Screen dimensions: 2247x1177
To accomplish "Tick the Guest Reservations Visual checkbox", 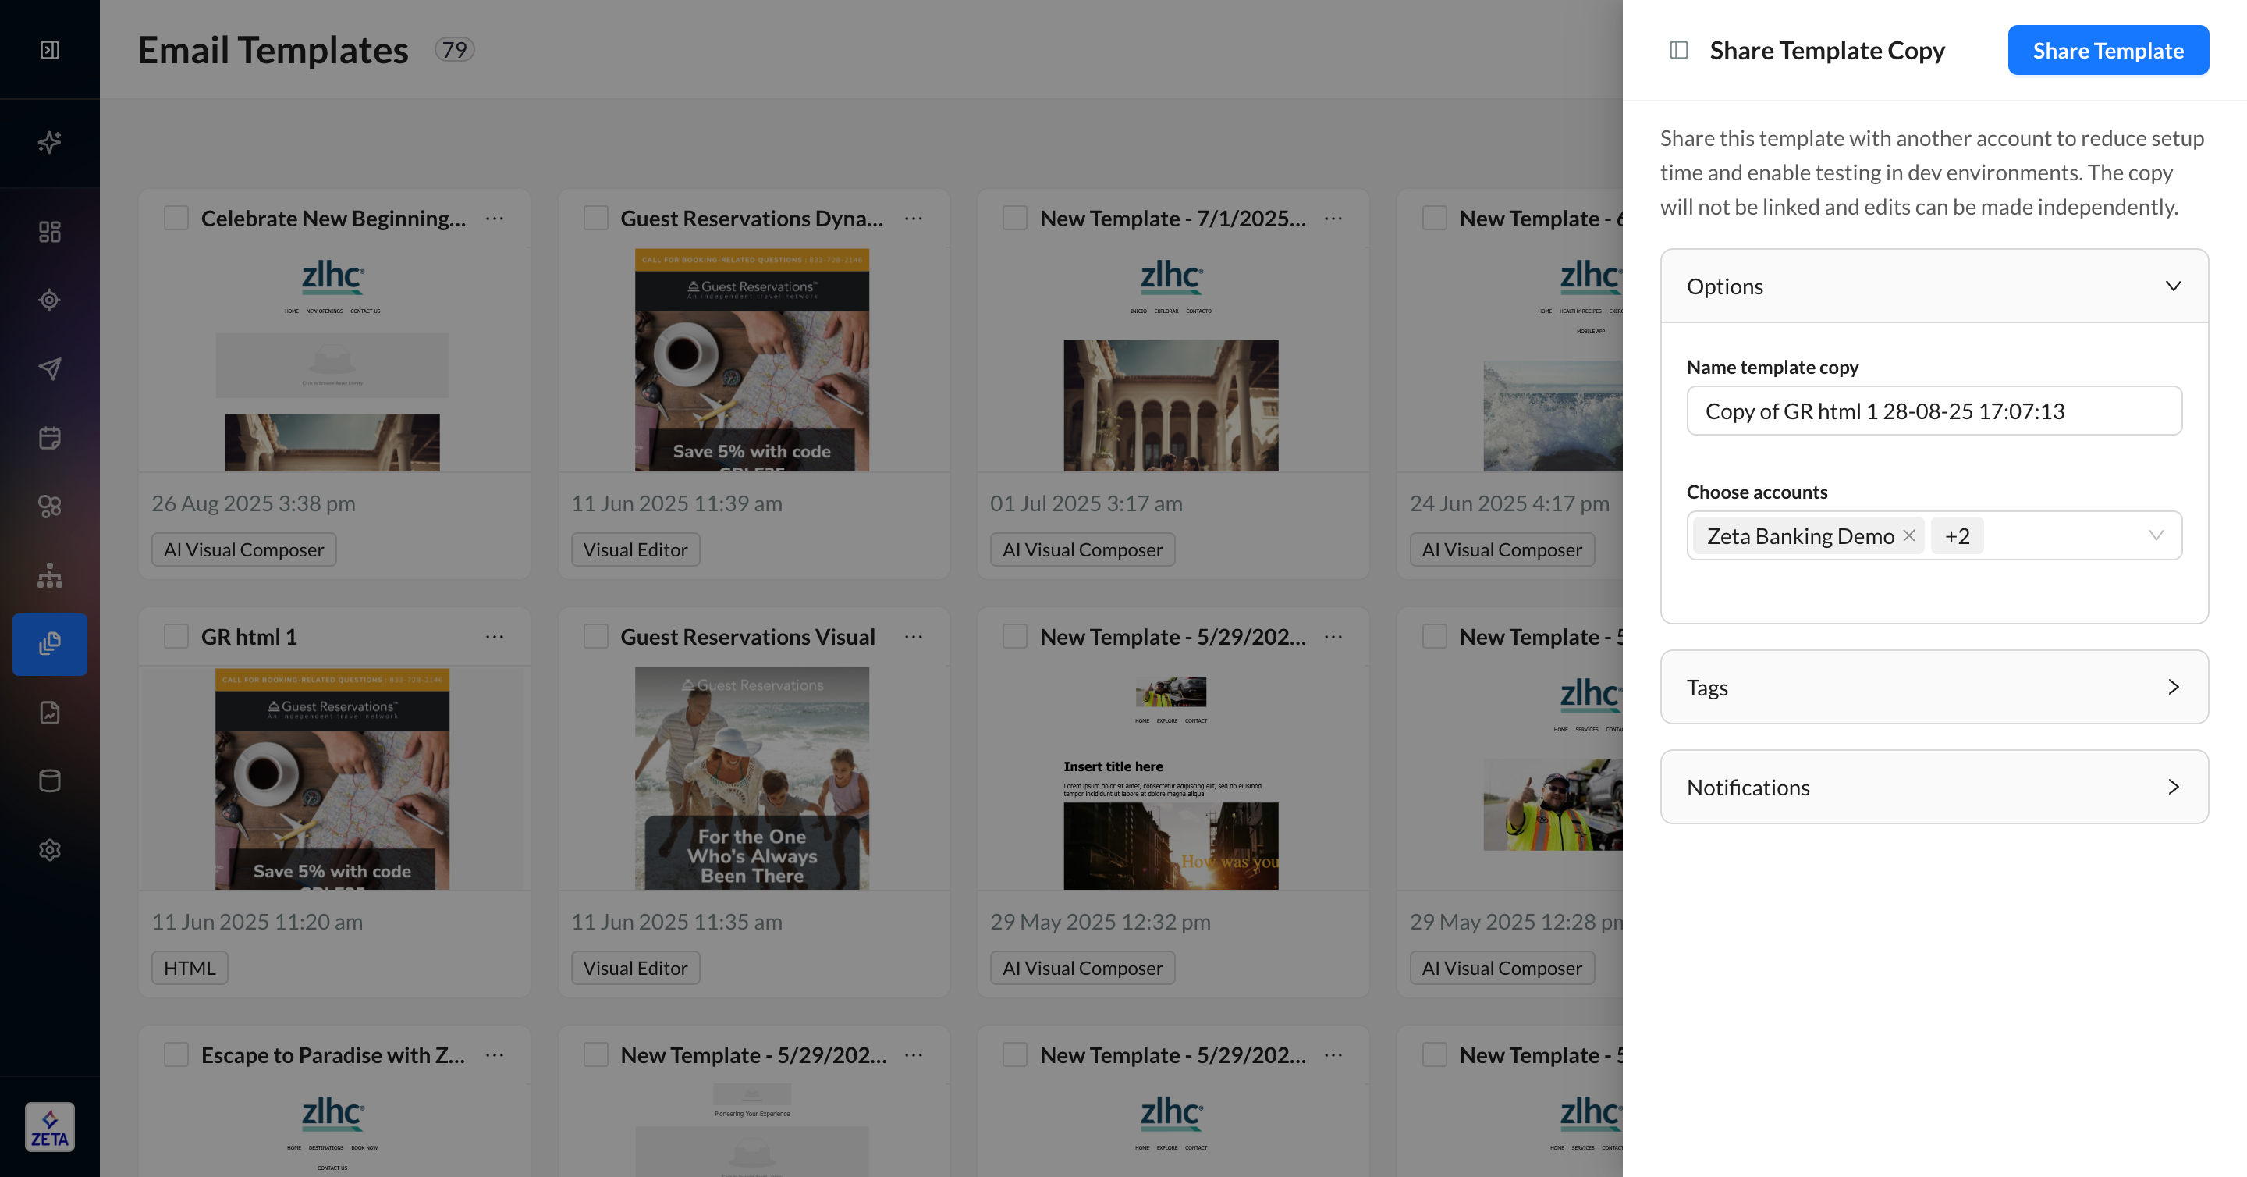I will pyautogui.click(x=596, y=637).
